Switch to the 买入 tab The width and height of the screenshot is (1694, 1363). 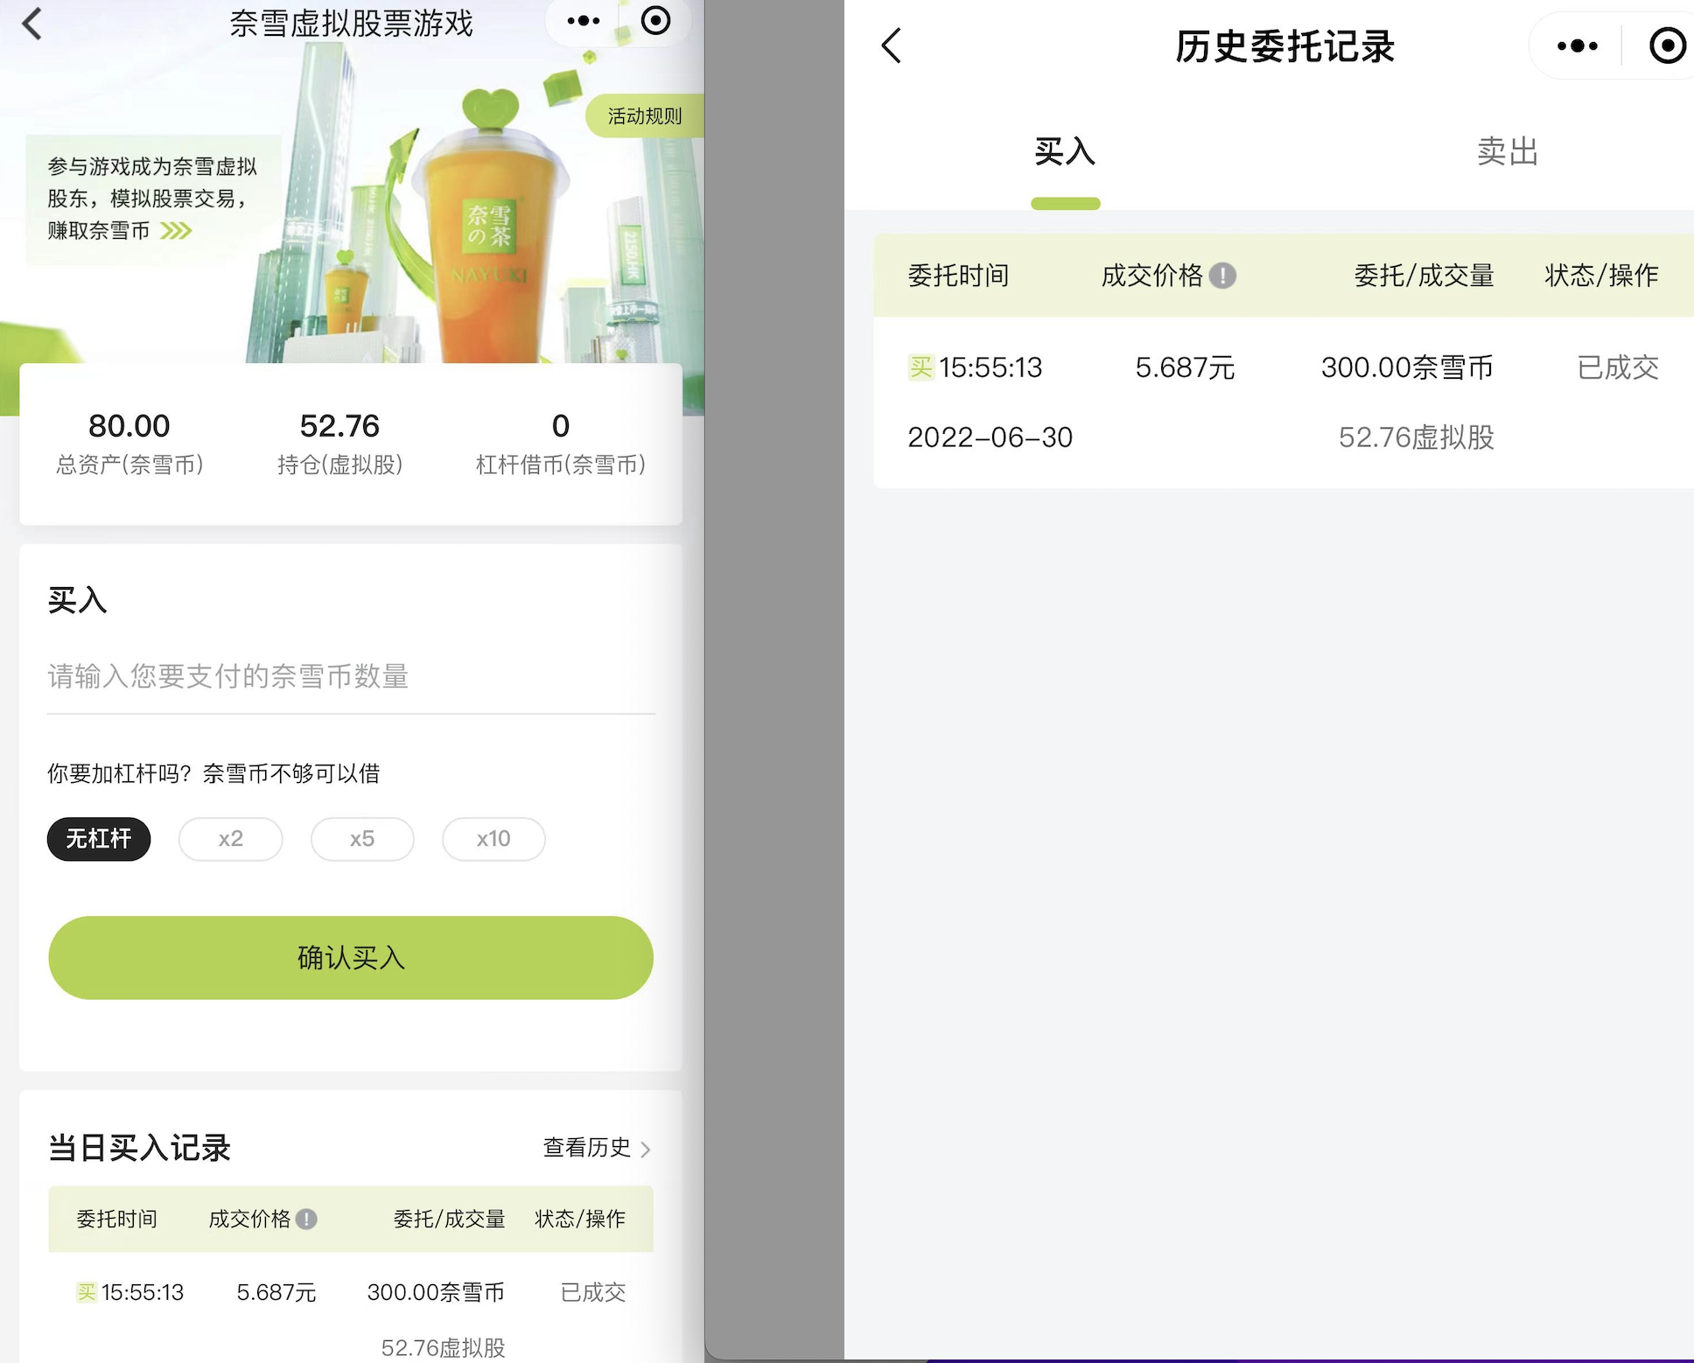1065,152
